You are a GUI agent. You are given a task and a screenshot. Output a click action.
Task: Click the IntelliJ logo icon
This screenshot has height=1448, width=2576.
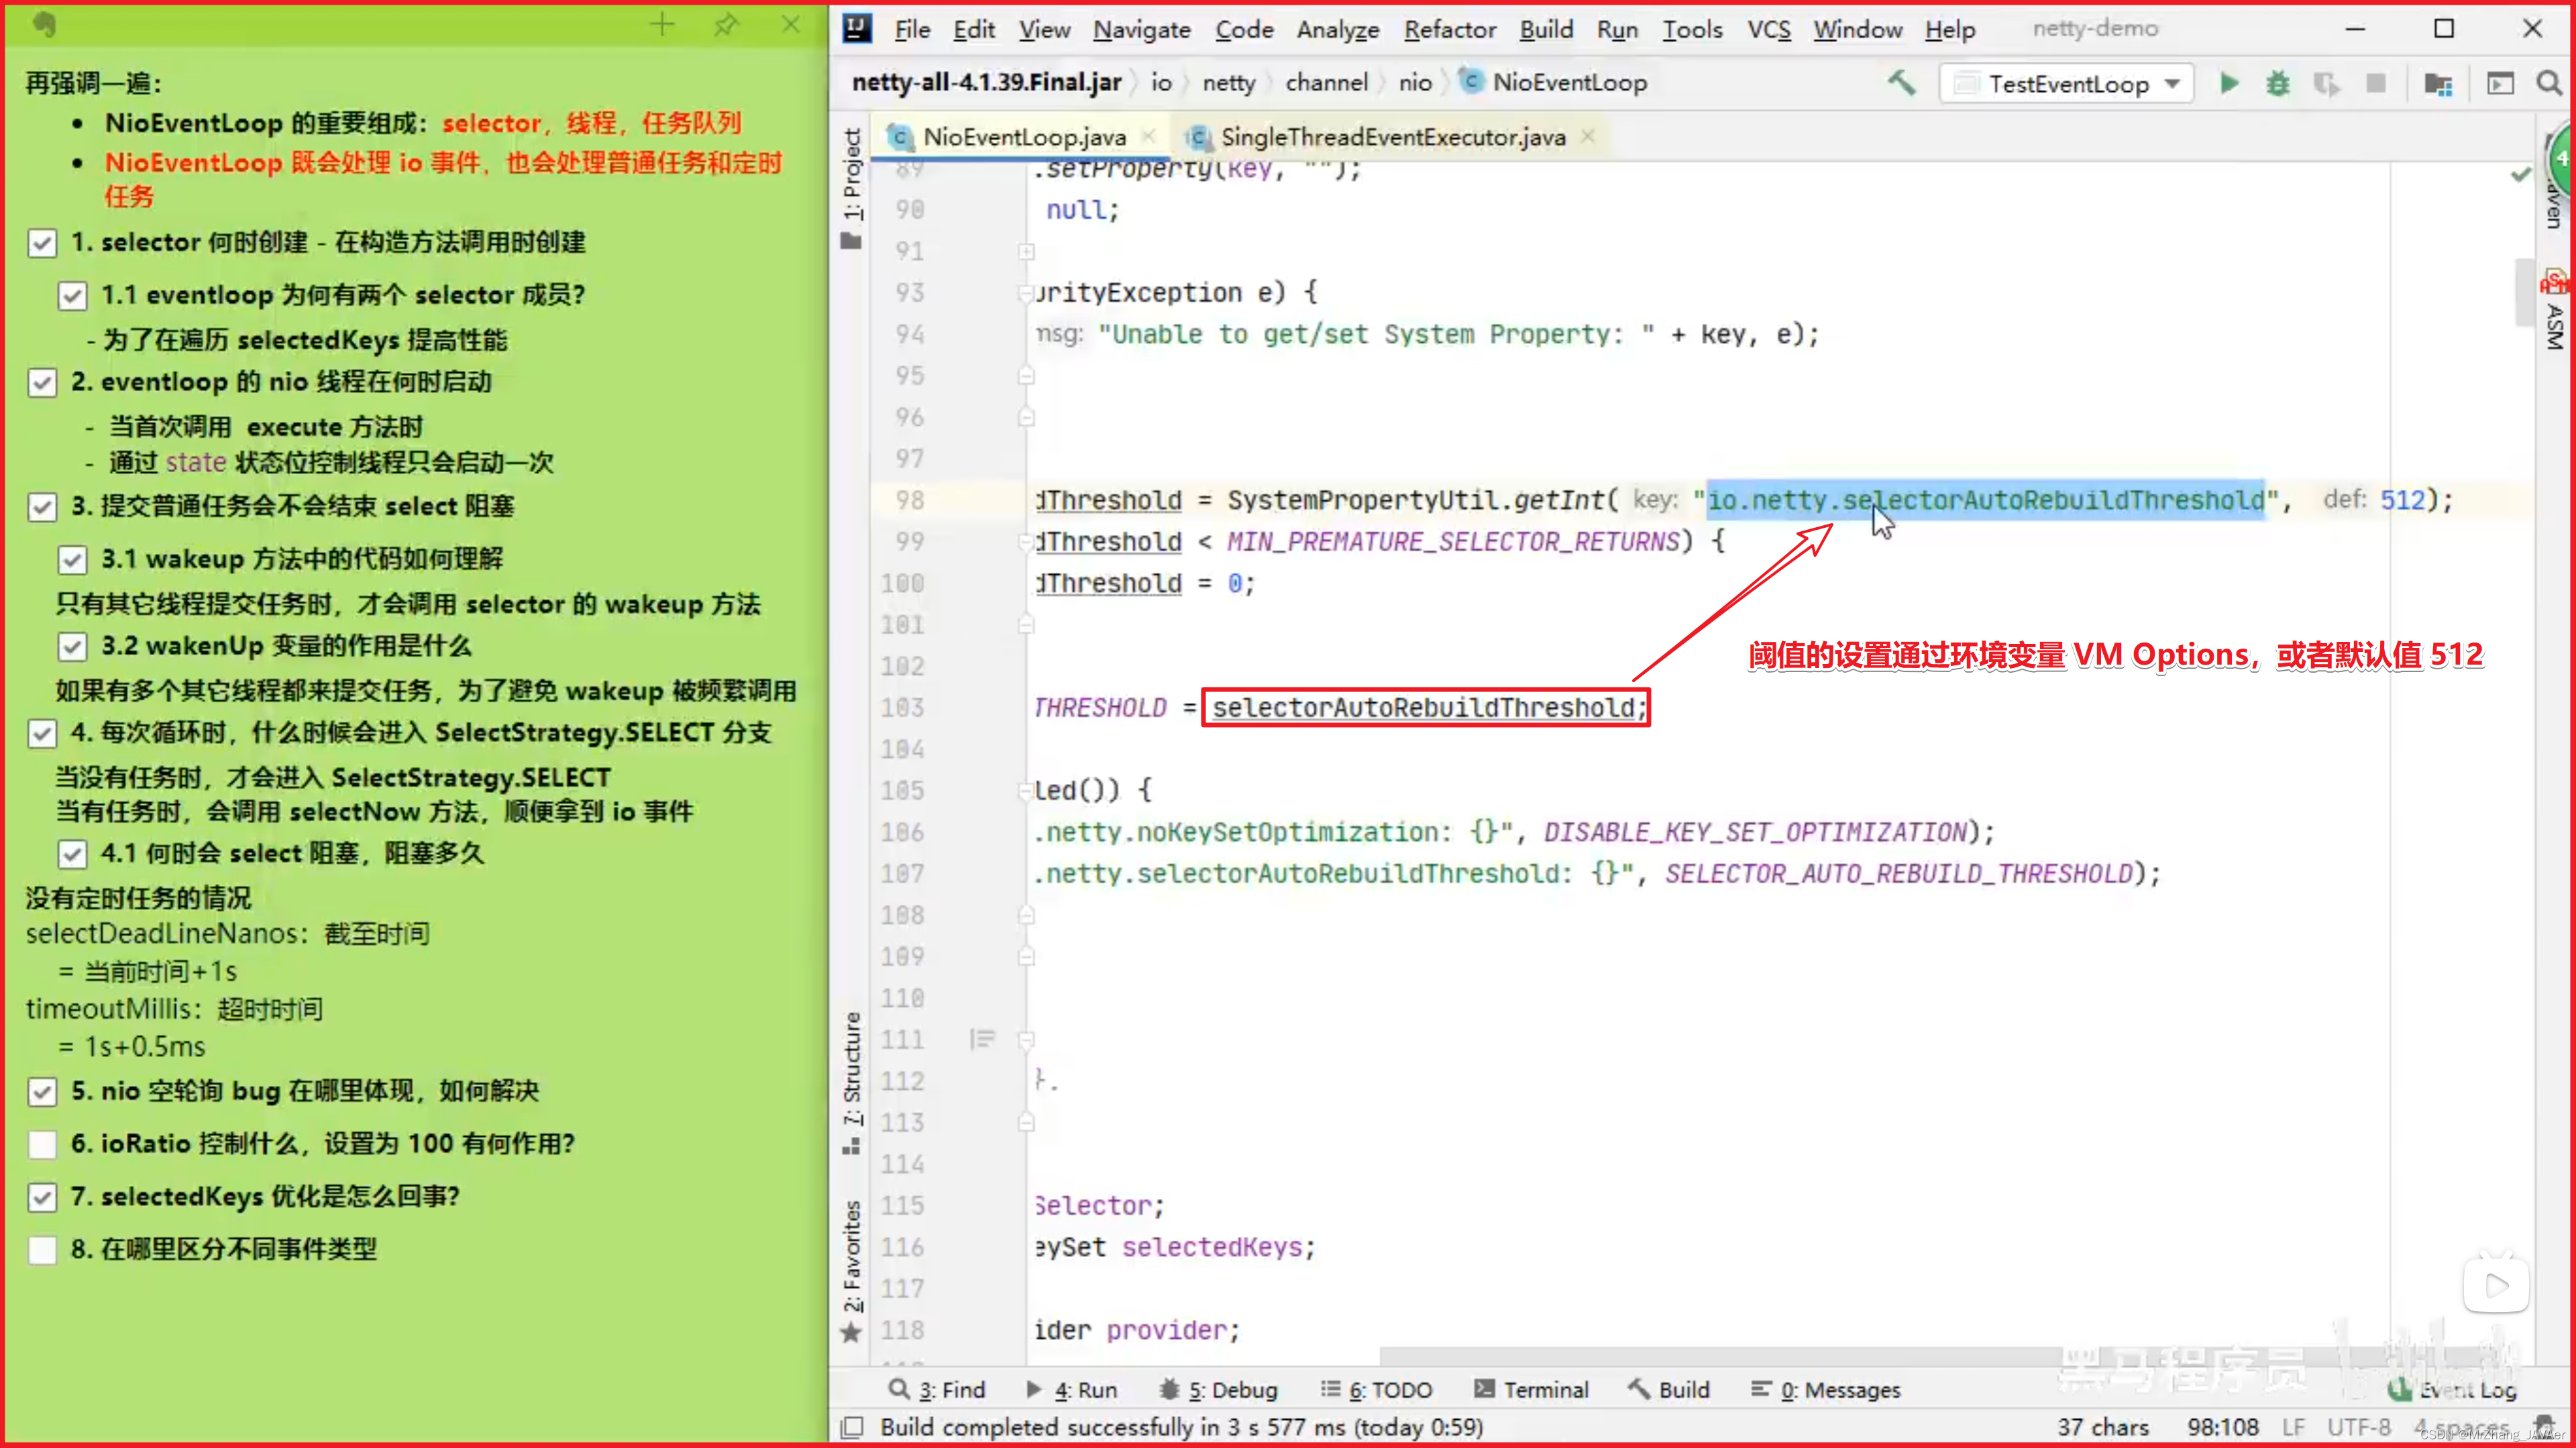pyautogui.click(x=857, y=28)
